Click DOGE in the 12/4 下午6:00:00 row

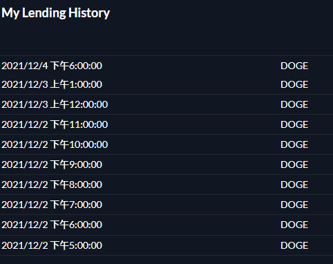point(294,66)
